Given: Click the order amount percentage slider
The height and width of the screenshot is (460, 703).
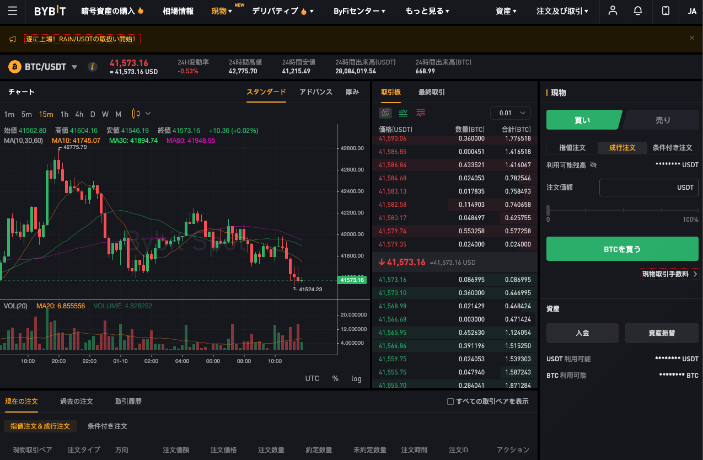Looking at the screenshot, I should (x=622, y=210).
